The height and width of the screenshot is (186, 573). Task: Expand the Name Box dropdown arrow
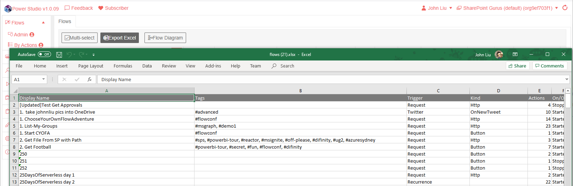43,79
